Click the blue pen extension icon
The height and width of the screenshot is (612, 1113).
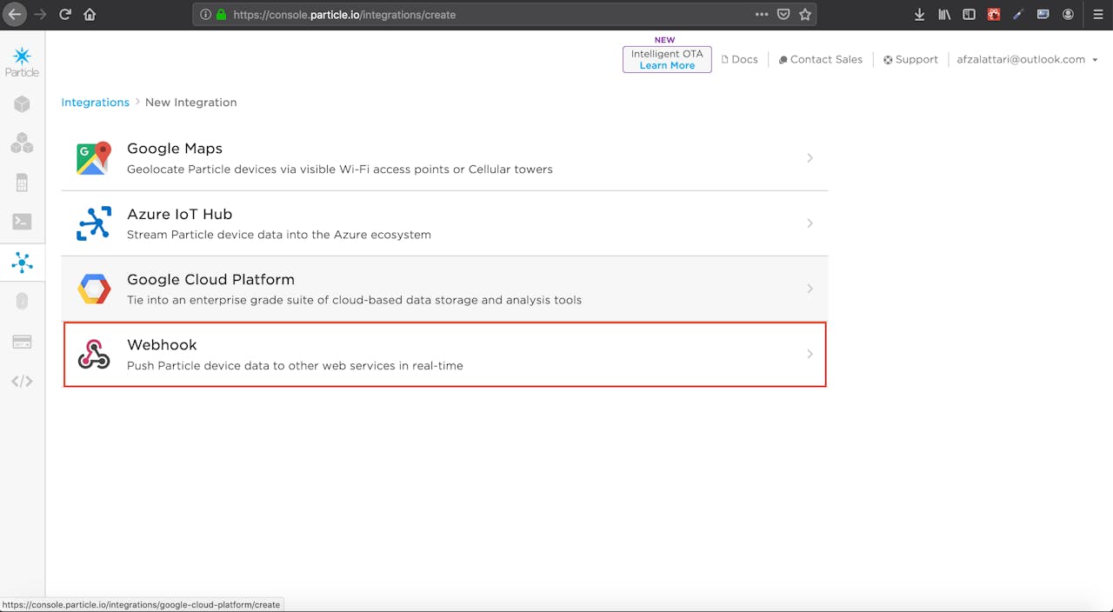[1018, 14]
